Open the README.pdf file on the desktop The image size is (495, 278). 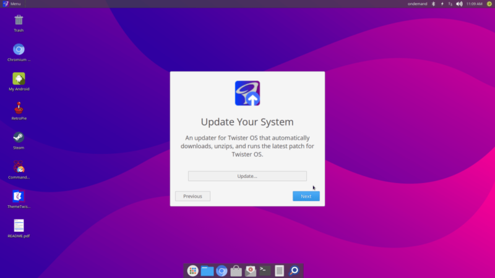point(19,229)
